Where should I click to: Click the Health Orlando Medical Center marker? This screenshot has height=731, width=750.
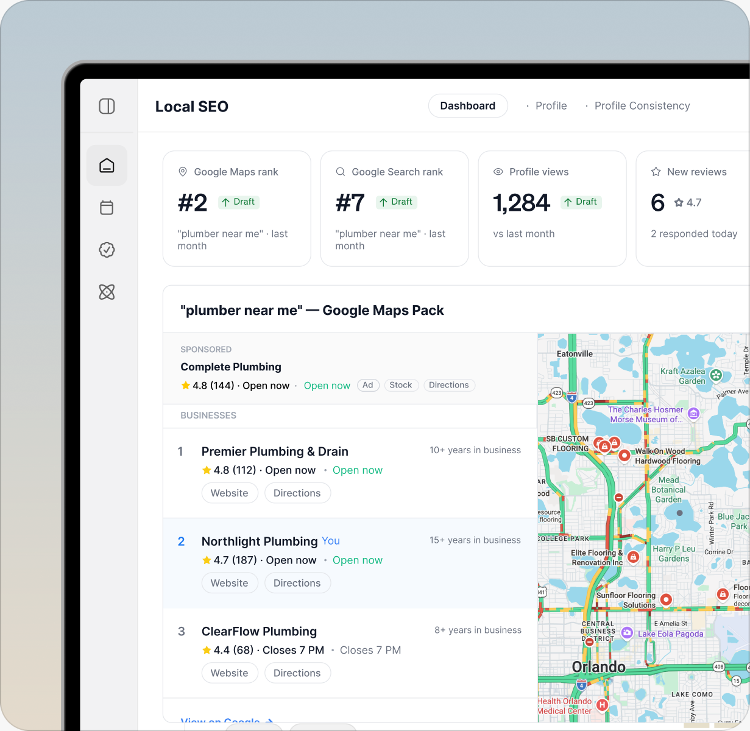(602, 705)
